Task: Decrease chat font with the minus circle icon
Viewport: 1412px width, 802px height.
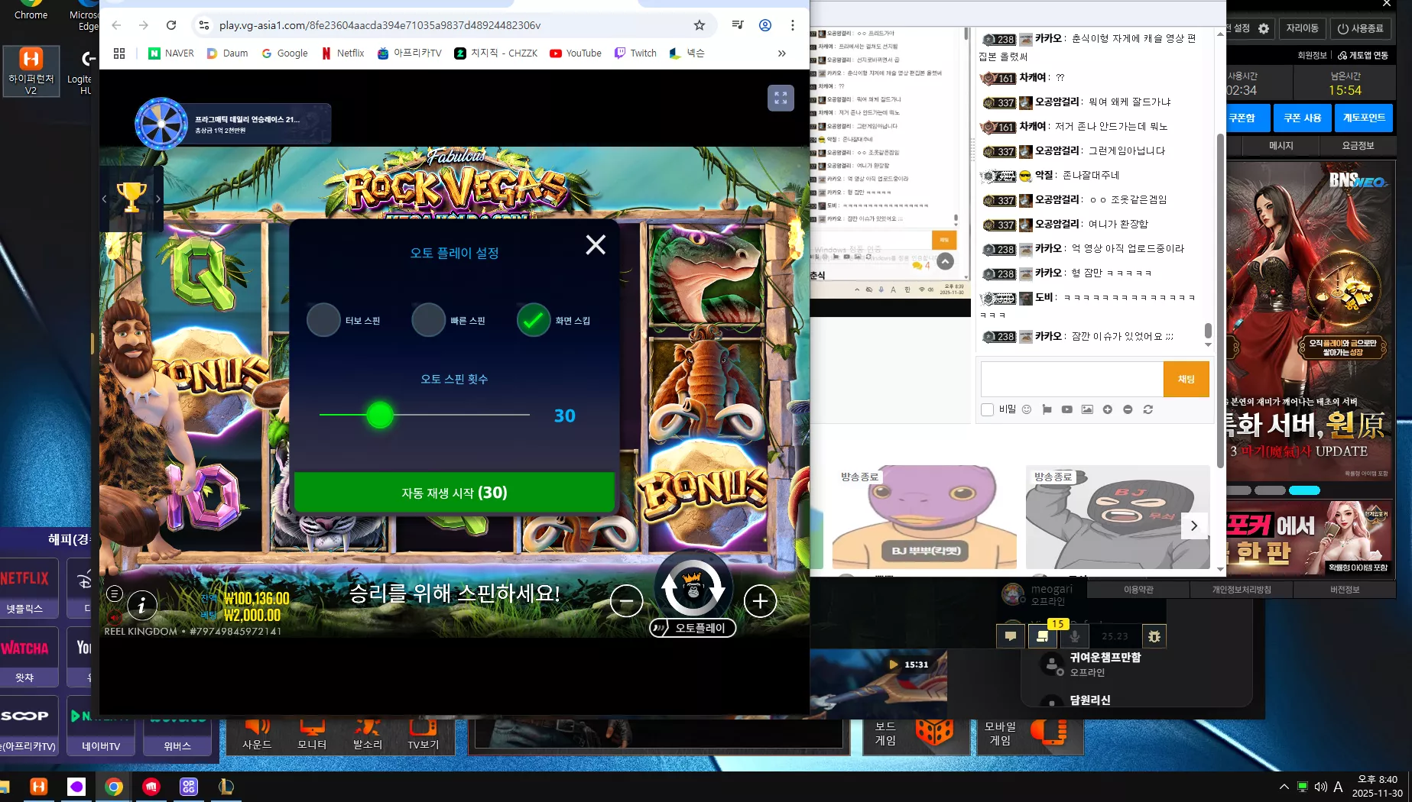Action: click(1128, 409)
